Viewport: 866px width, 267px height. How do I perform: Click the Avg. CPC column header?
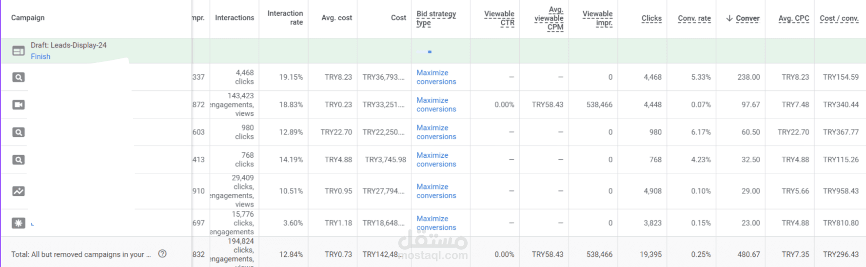point(793,18)
